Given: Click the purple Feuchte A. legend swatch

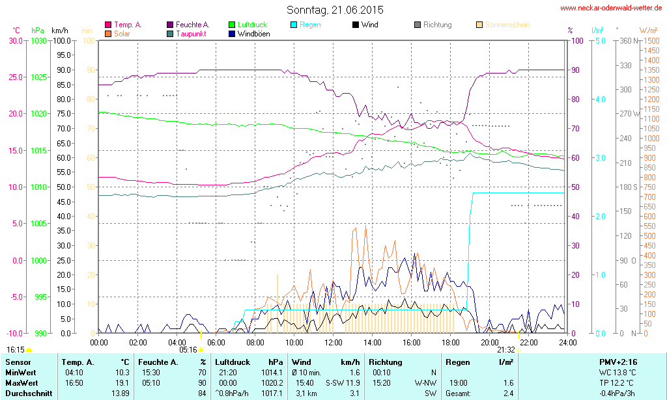Looking at the screenshot, I should (x=170, y=25).
